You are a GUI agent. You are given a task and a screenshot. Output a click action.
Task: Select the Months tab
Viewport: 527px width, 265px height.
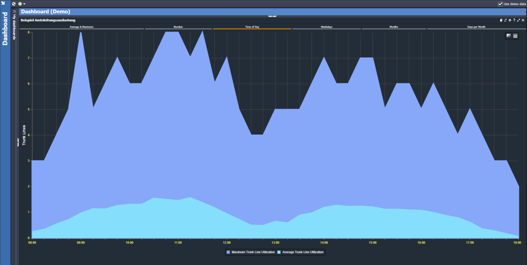[x=394, y=27]
